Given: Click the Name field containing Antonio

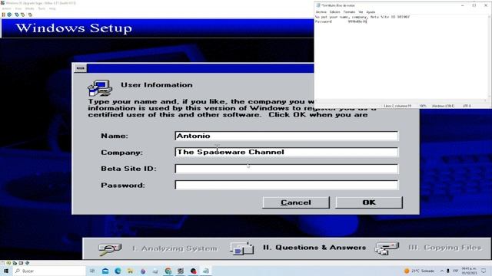Looking at the screenshot, I should click(287, 136).
